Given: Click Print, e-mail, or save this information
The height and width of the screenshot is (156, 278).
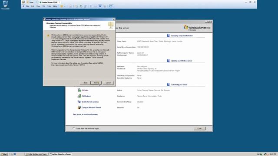Looking at the screenshot, I should coord(86,114).
